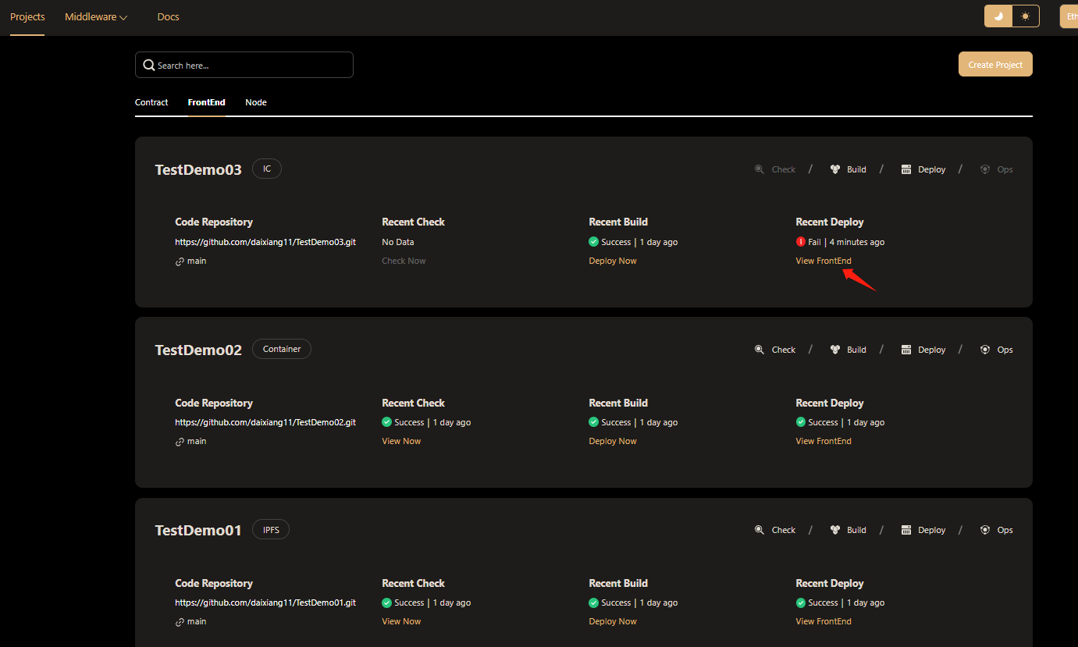Screen dimensions: 1078x647
Task: Click Check magnifier icon for TestDemo03
Action: click(759, 169)
